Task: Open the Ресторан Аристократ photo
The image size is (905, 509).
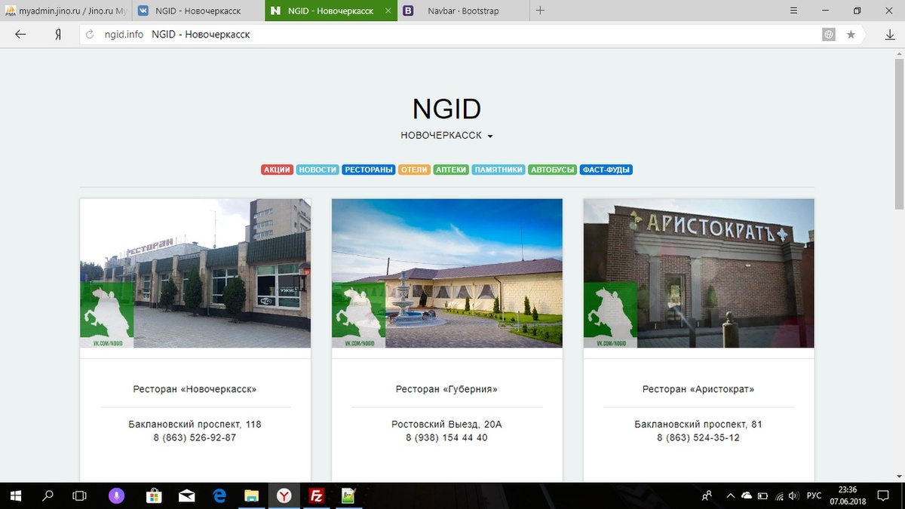Action: 699,273
